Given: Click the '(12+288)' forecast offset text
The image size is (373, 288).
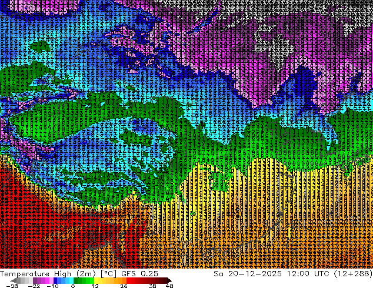Looking at the screenshot, I should [353, 274].
